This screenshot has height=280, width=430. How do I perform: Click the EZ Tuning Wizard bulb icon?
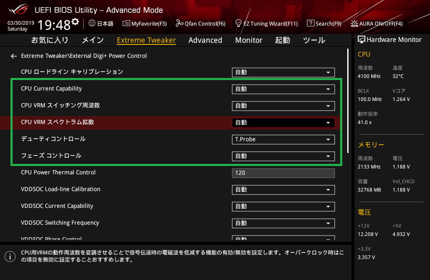[239, 23]
